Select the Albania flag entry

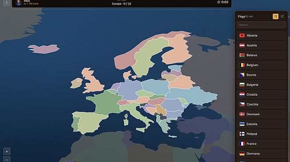(x=261, y=35)
